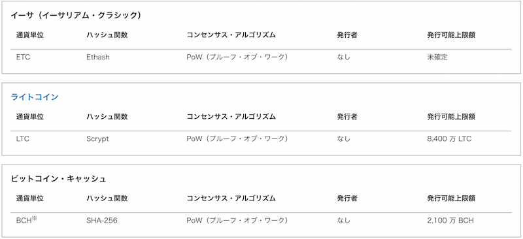Click 通貨単位 header in Bitcoin Cash table
Viewport: 523px width, 239px height.
click(x=29, y=199)
